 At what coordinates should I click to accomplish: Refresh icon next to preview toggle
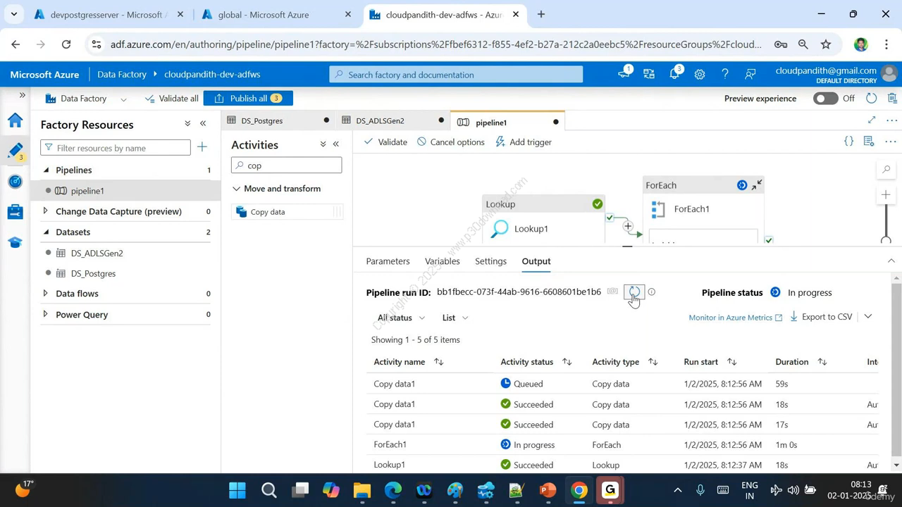tap(872, 98)
